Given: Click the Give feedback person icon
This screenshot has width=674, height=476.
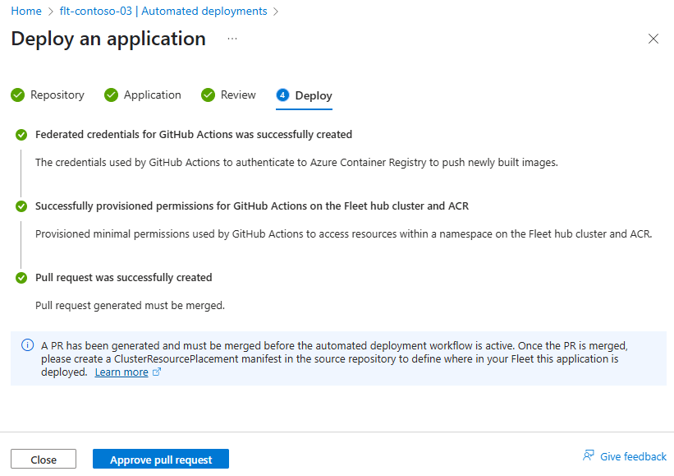Looking at the screenshot, I should [589, 456].
